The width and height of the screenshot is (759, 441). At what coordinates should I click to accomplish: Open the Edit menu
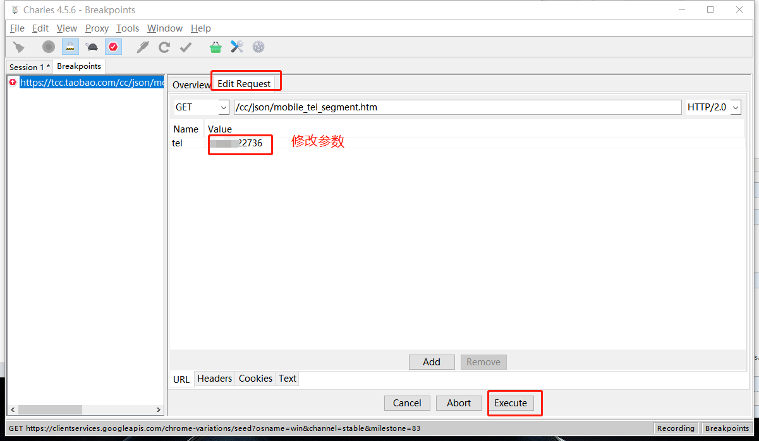(40, 28)
